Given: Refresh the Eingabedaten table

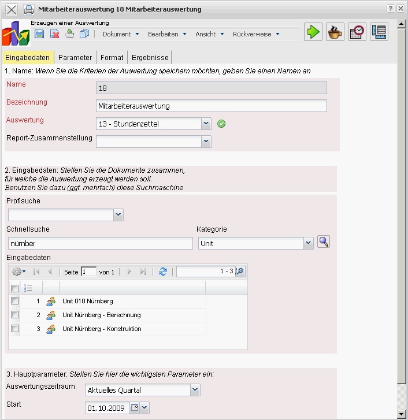Looking at the screenshot, I should (163, 272).
